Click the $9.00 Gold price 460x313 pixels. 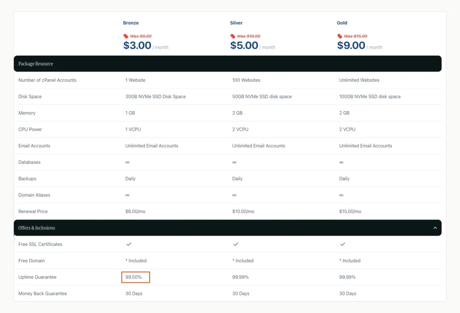click(x=351, y=45)
